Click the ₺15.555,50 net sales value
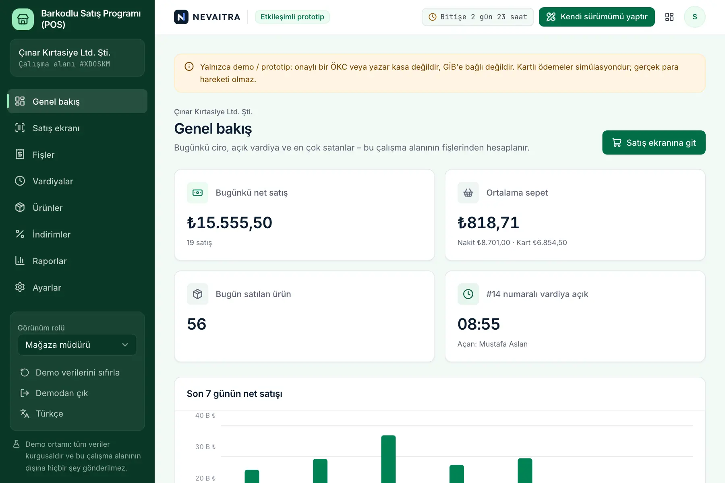725x483 pixels. point(230,223)
